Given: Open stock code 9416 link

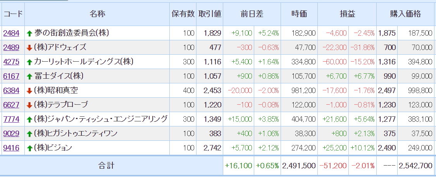Looking at the screenshot, I should (11, 148).
